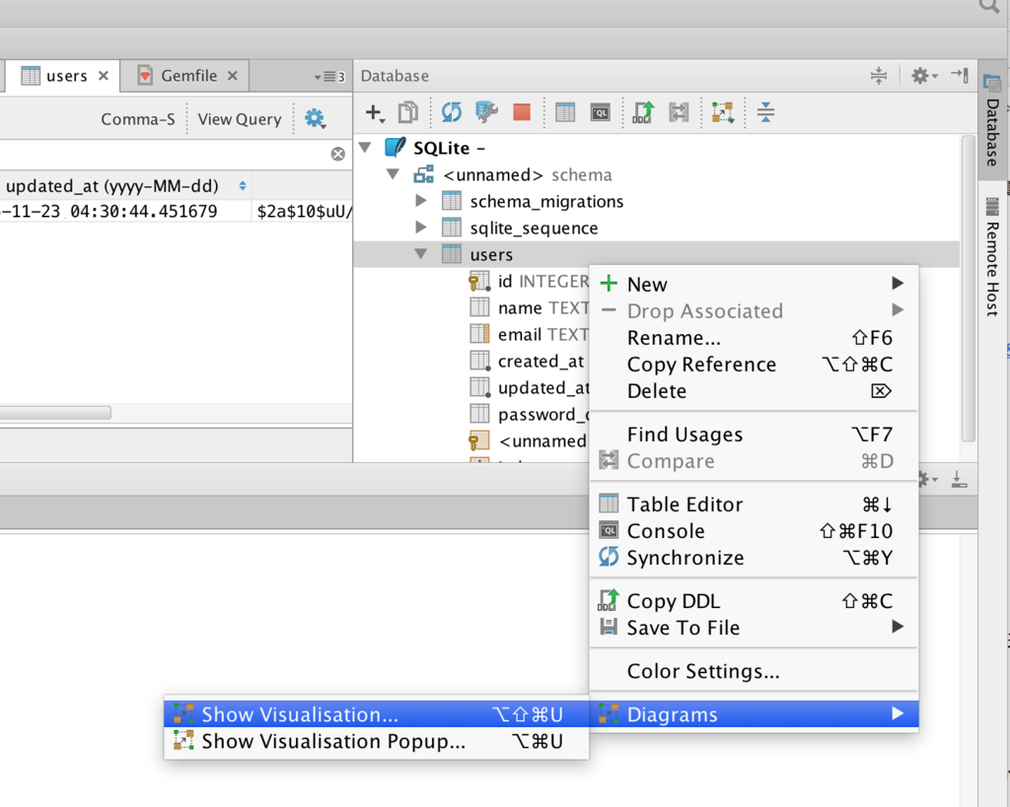
Task: Click the synchronize refresh icon in Database toolbar
Action: (x=451, y=112)
